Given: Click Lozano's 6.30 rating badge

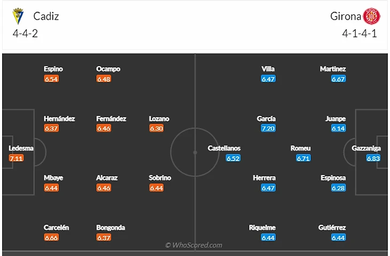Looking at the screenshot, I should pos(157,129).
